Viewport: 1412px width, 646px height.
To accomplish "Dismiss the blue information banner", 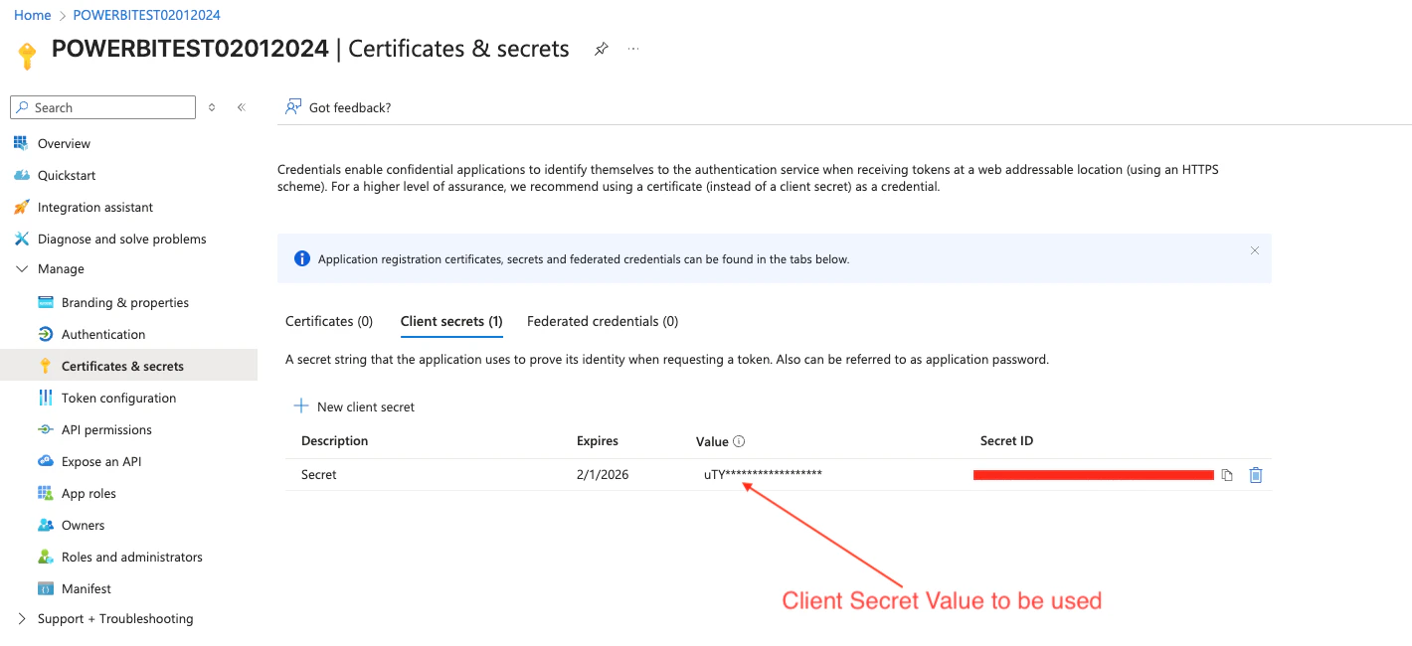I will pos(1255,250).
